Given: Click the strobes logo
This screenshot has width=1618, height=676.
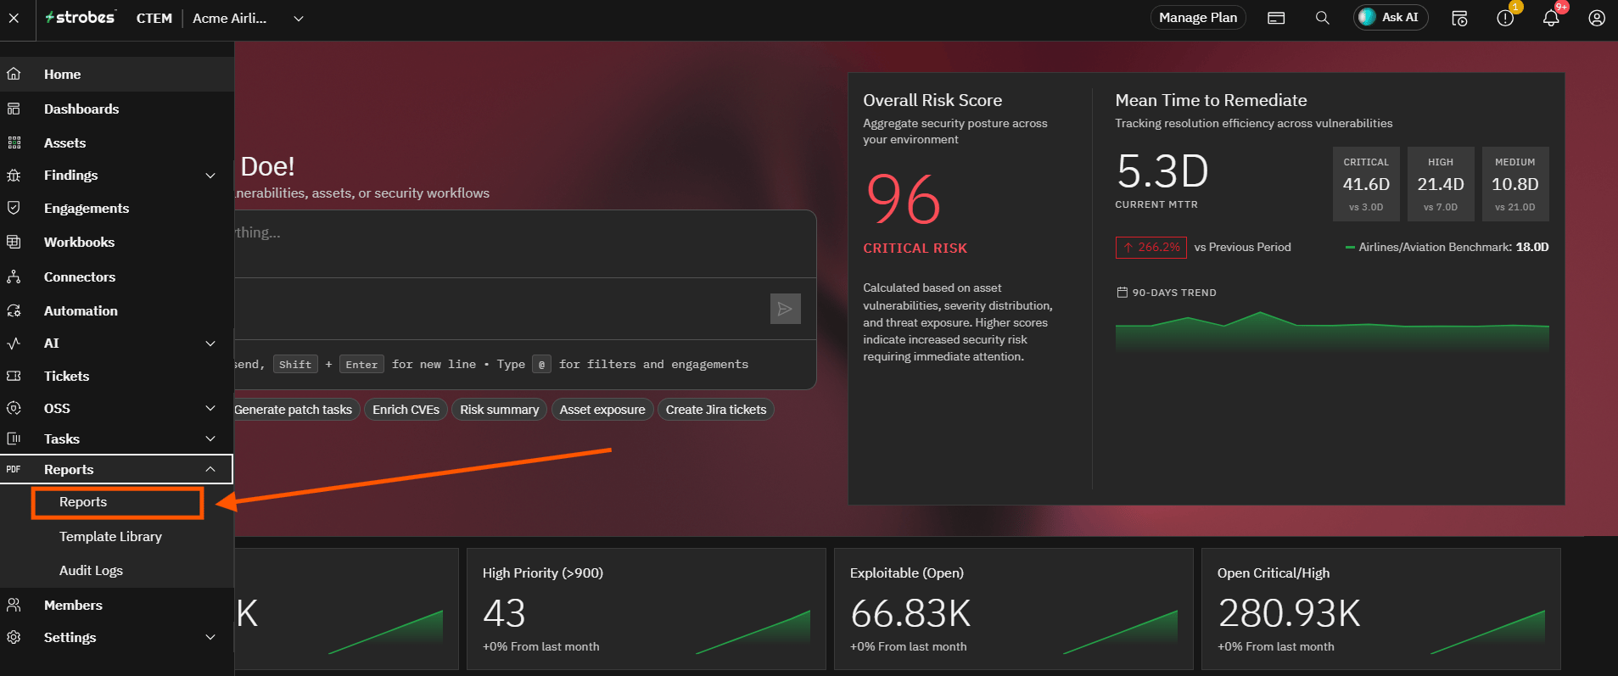Looking at the screenshot, I should (80, 18).
